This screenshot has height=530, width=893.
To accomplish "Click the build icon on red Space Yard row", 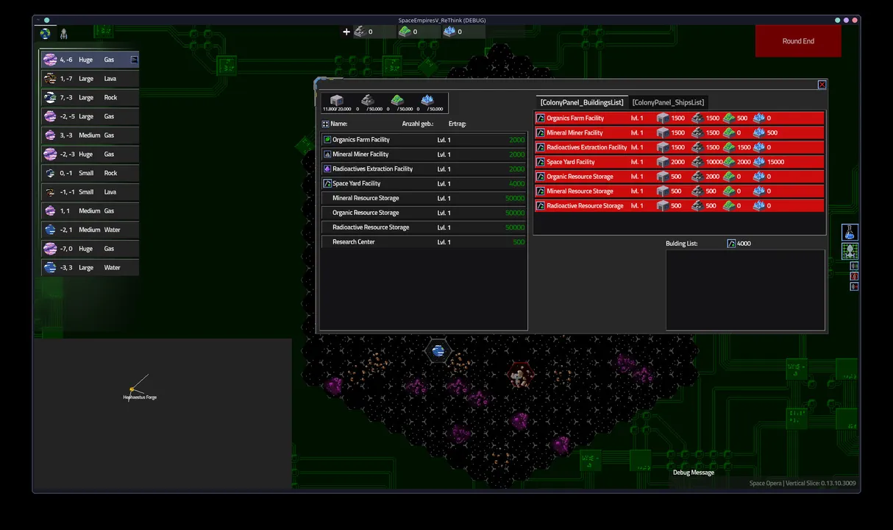I will click(541, 162).
